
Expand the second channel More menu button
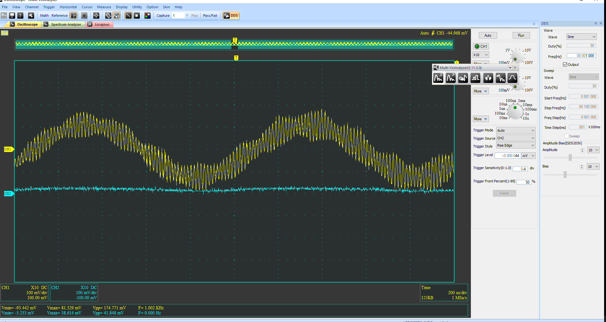coord(481,91)
